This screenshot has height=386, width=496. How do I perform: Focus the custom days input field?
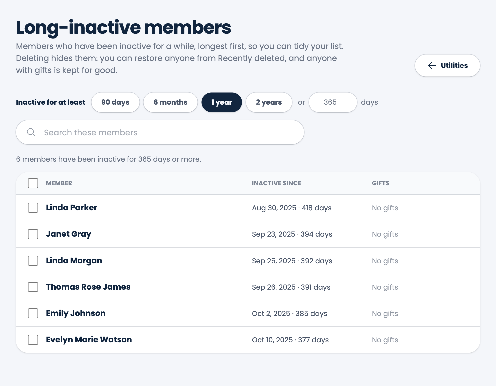pyautogui.click(x=333, y=102)
